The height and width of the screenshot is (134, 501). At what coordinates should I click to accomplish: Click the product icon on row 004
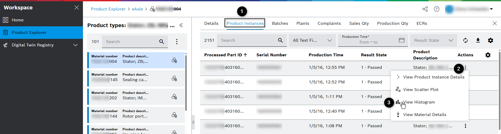pos(174,60)
